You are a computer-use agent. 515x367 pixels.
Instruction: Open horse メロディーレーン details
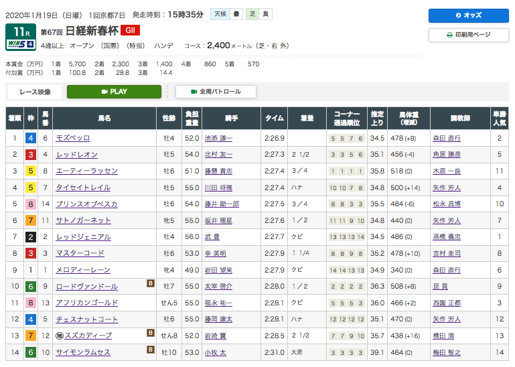coord(83,270)
